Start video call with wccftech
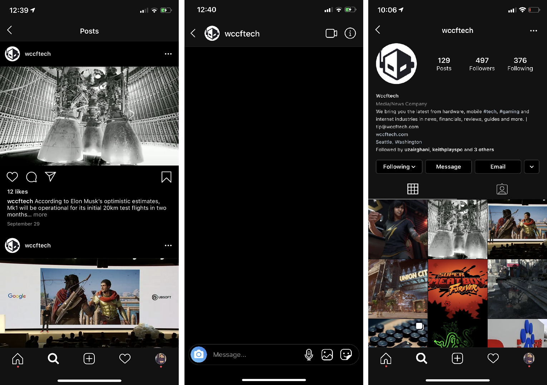The image size is (547, 385). click(331, 33)
